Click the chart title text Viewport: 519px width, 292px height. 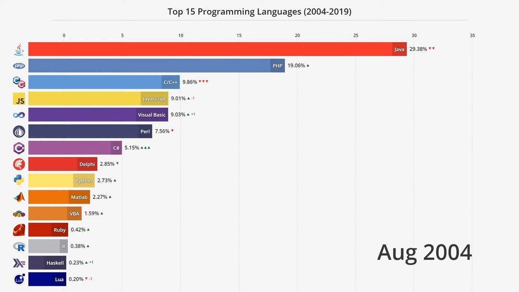pyautogui.click(x=259, y=12)
